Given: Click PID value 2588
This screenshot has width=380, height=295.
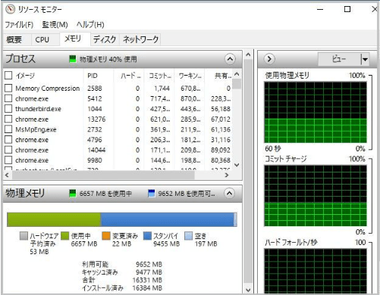Looking at the screenshot, I should pos(95,88).
